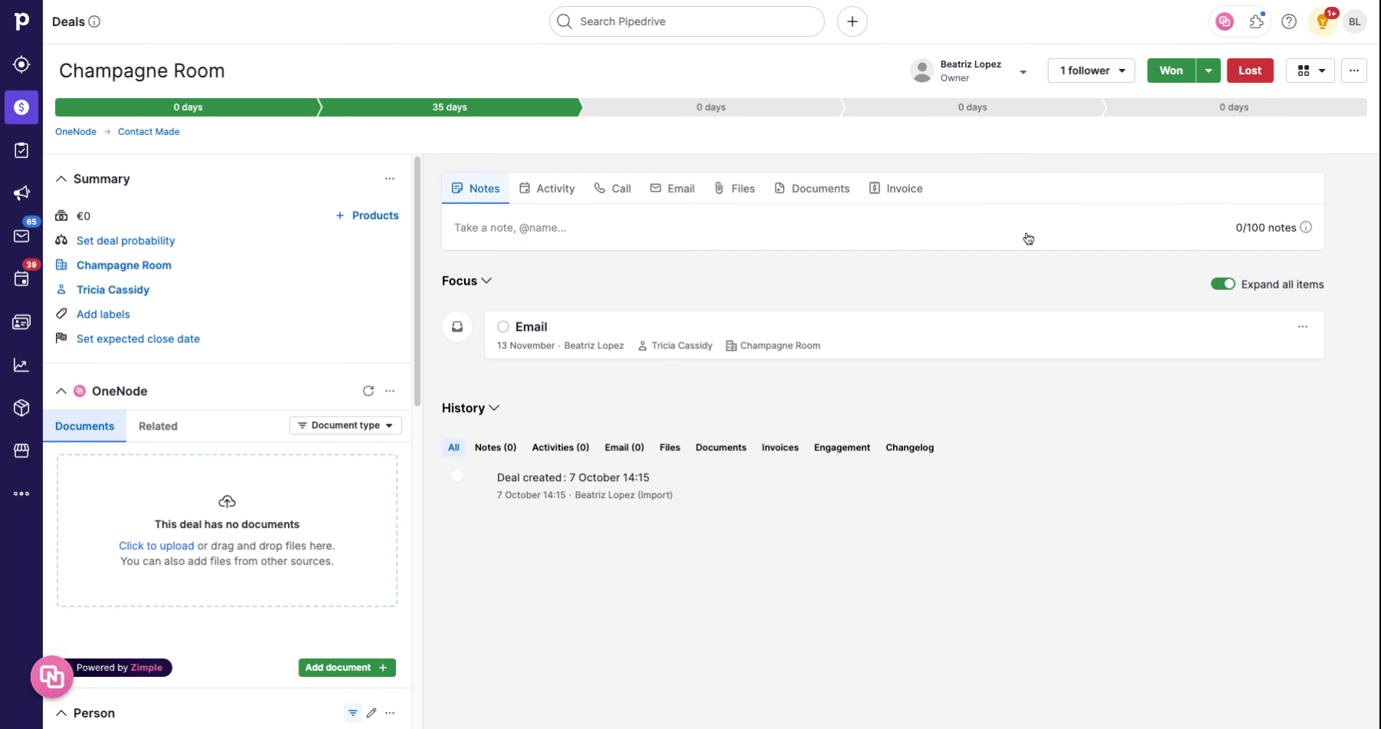
Task: Open Mail inbox with 65 badge
Action: pyautogui.click(x=21, y=236)
